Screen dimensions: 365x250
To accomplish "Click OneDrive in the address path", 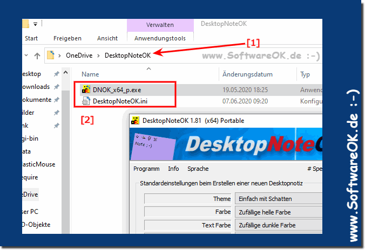I will pyautogui.click(x=79, y=55).
